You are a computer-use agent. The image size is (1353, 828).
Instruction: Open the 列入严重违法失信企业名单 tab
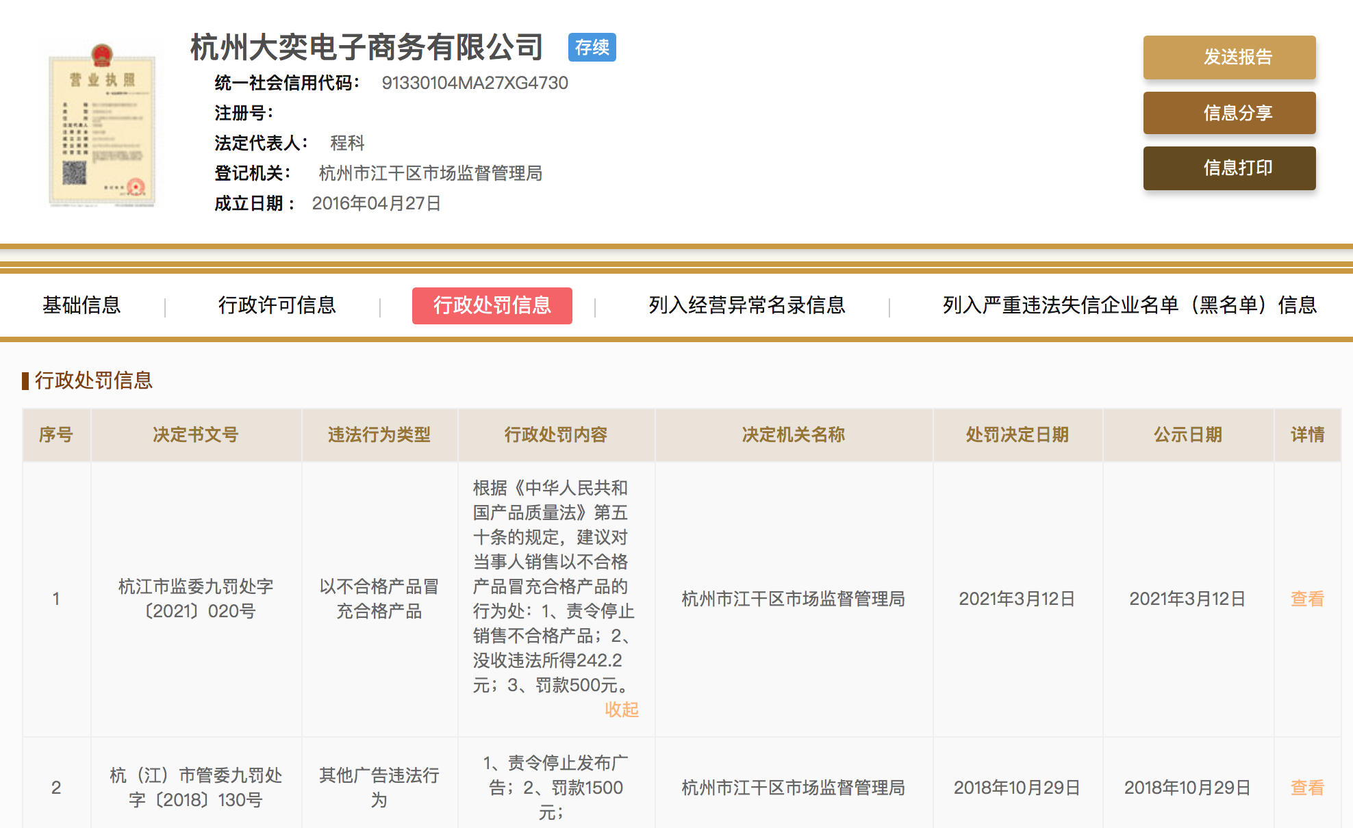pos(1129,305)
